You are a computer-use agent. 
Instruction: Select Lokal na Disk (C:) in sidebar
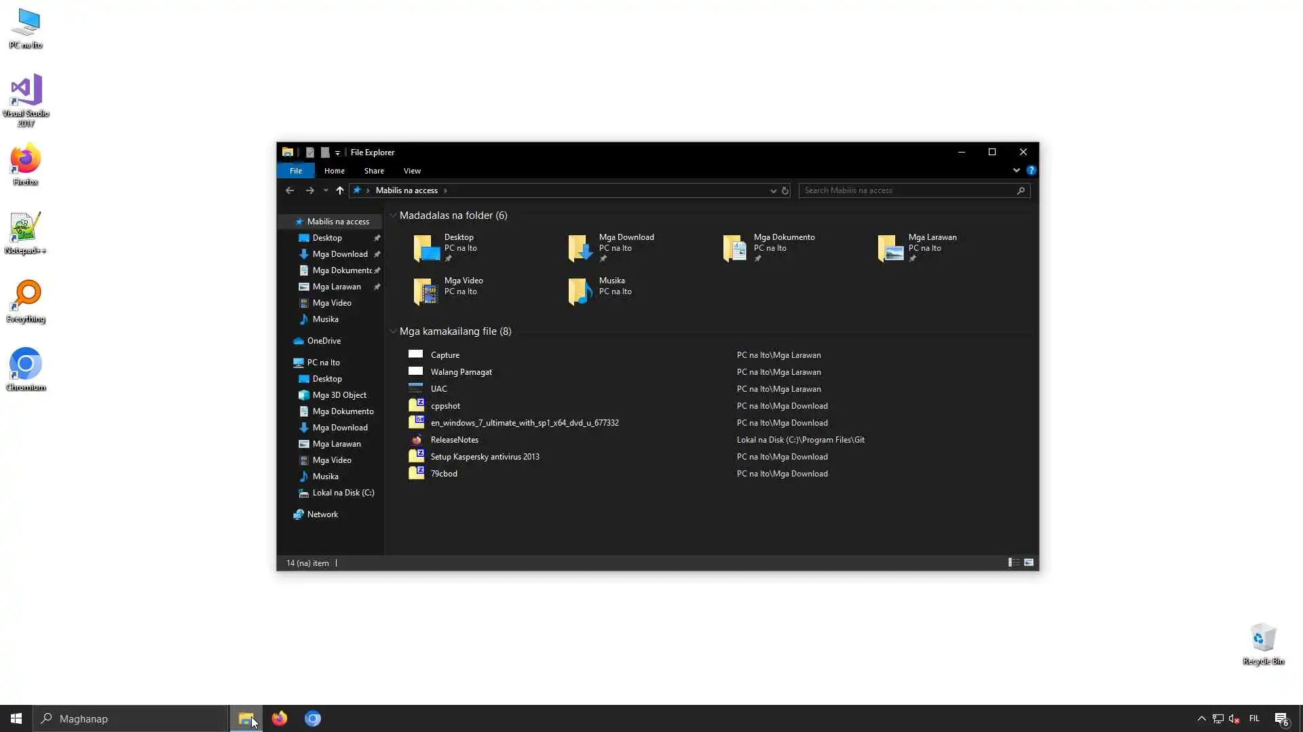(343, 493)
